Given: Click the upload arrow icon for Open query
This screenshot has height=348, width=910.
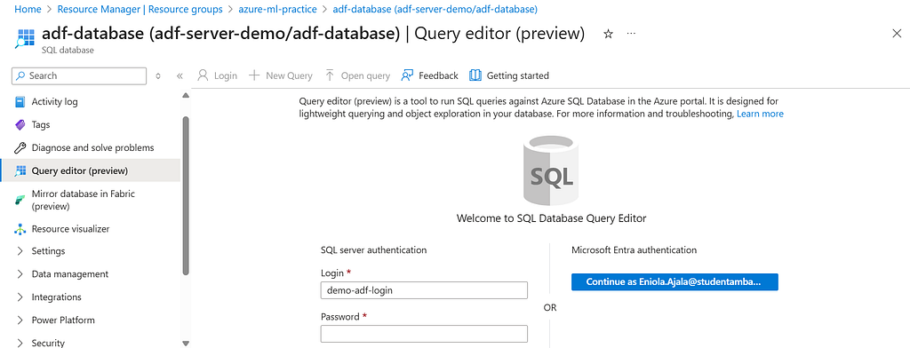Looking at the screenshot, I should pos(330,75).
